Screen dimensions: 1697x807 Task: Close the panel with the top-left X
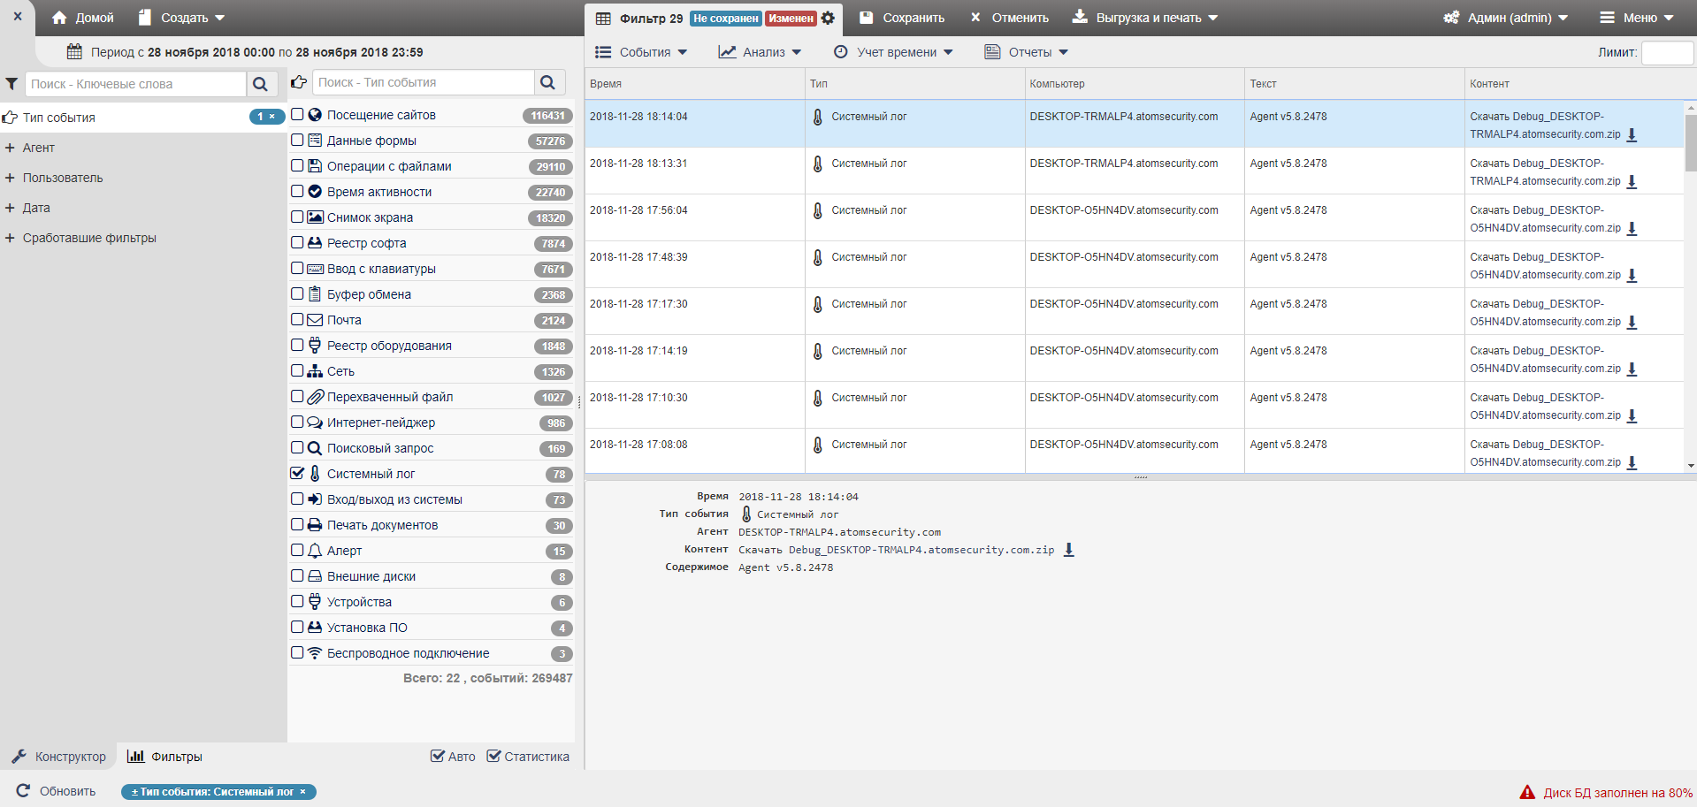coord(18,17)
